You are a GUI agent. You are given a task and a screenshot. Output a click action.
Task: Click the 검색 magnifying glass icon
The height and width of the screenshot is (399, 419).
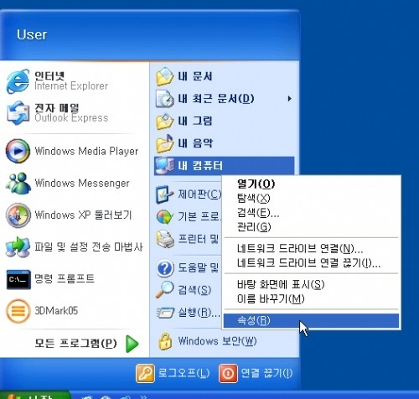[165, 290]
